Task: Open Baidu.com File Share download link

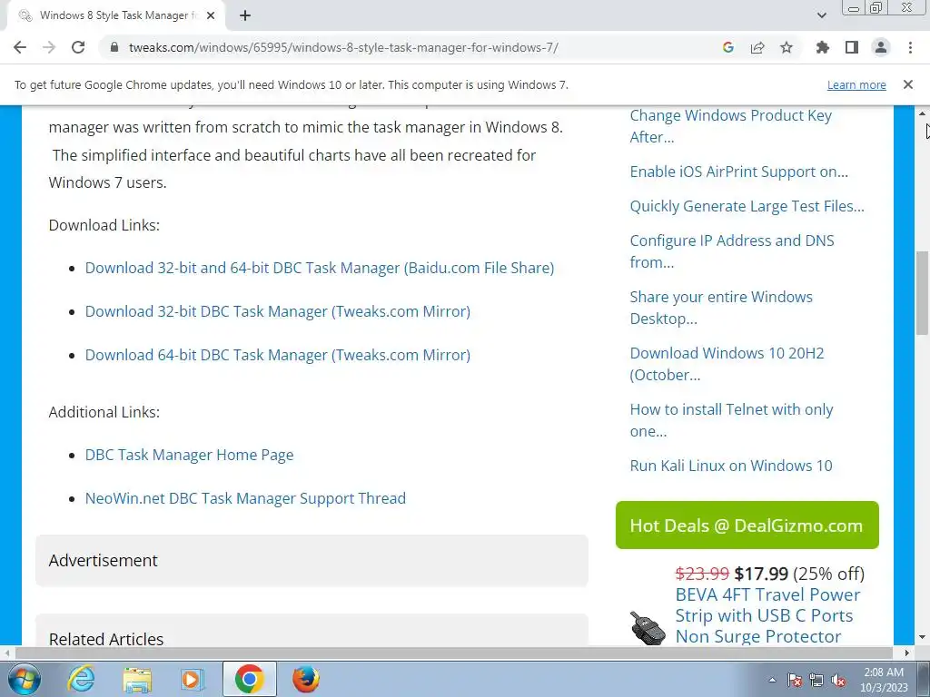Action: click(x=319, y=268)
